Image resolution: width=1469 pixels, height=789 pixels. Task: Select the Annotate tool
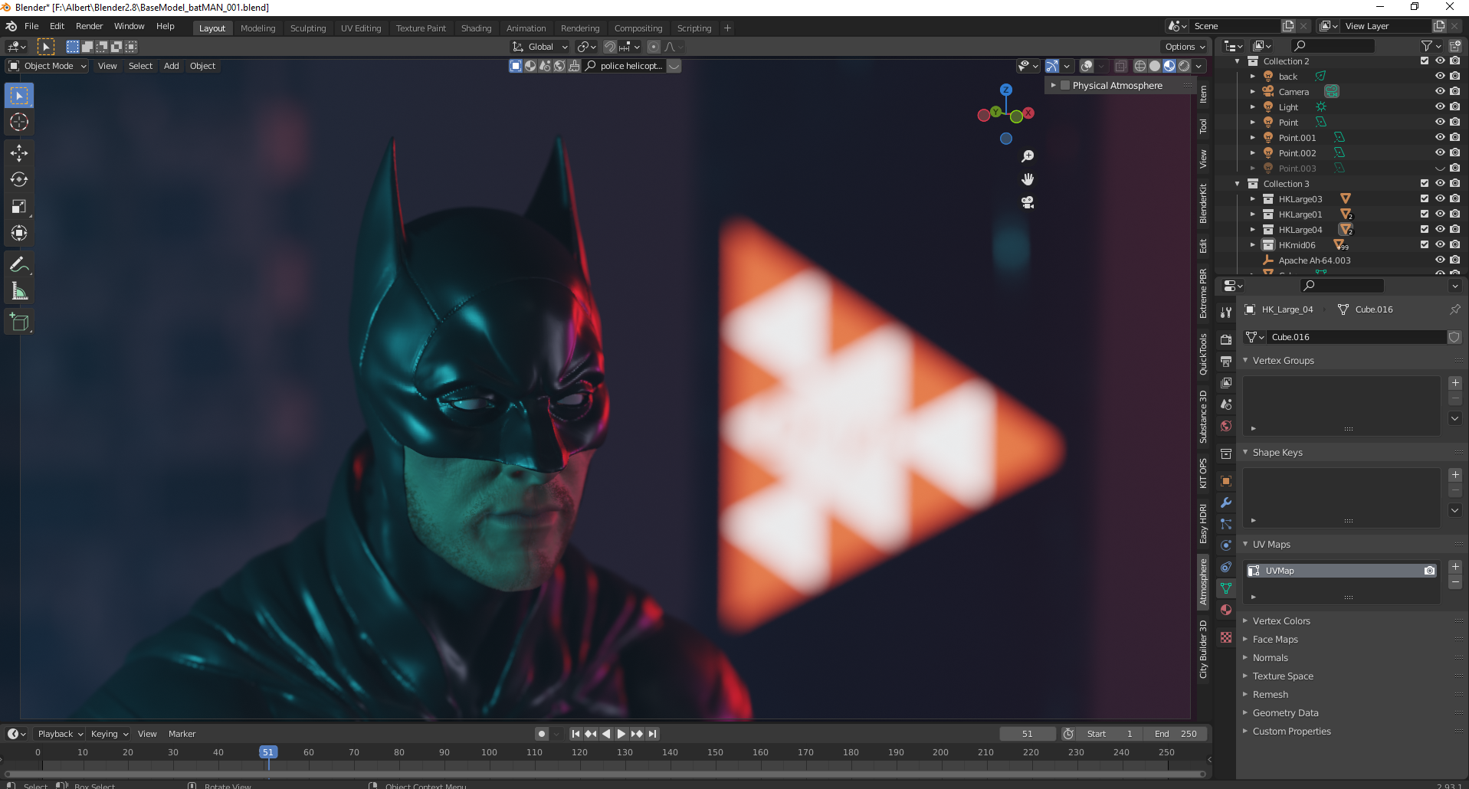click(x=19, y=265)
